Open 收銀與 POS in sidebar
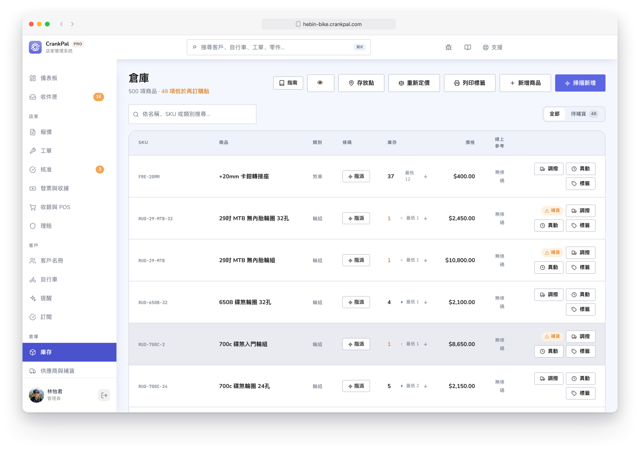Screen dimensions: 640x452 69,207
